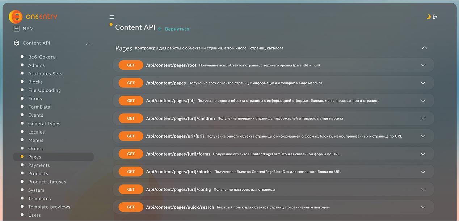Click GET button for pages/{url}/config

[131, 189]
